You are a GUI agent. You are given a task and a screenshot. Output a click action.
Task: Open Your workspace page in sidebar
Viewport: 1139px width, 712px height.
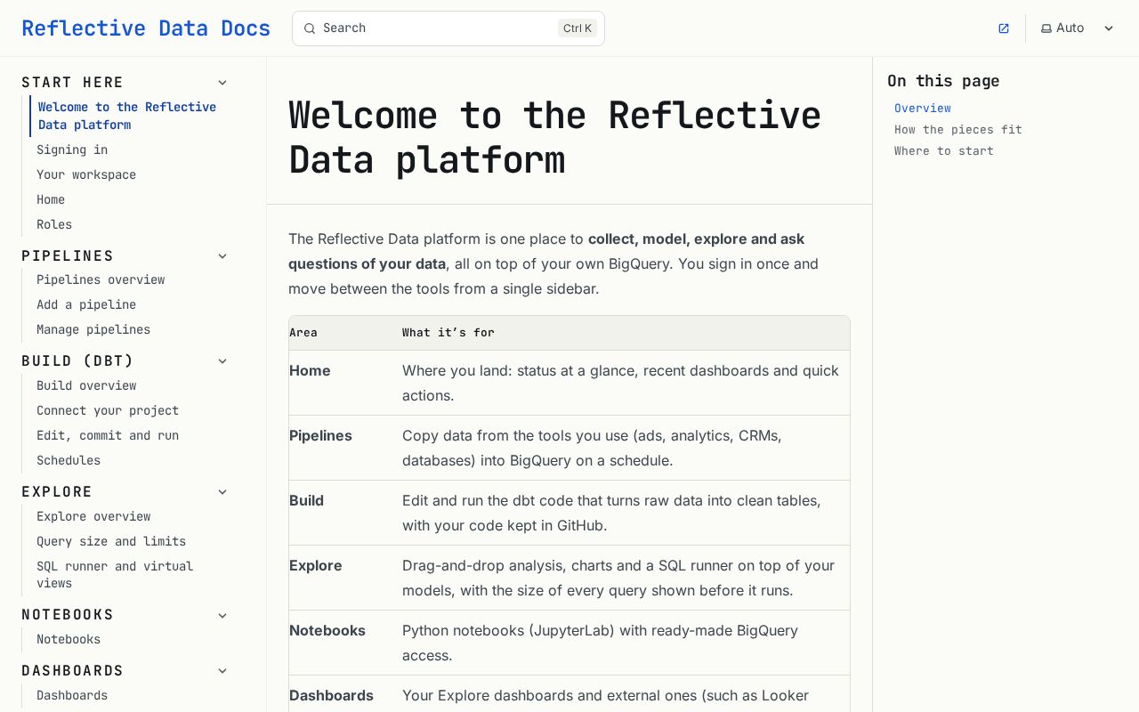86,174
